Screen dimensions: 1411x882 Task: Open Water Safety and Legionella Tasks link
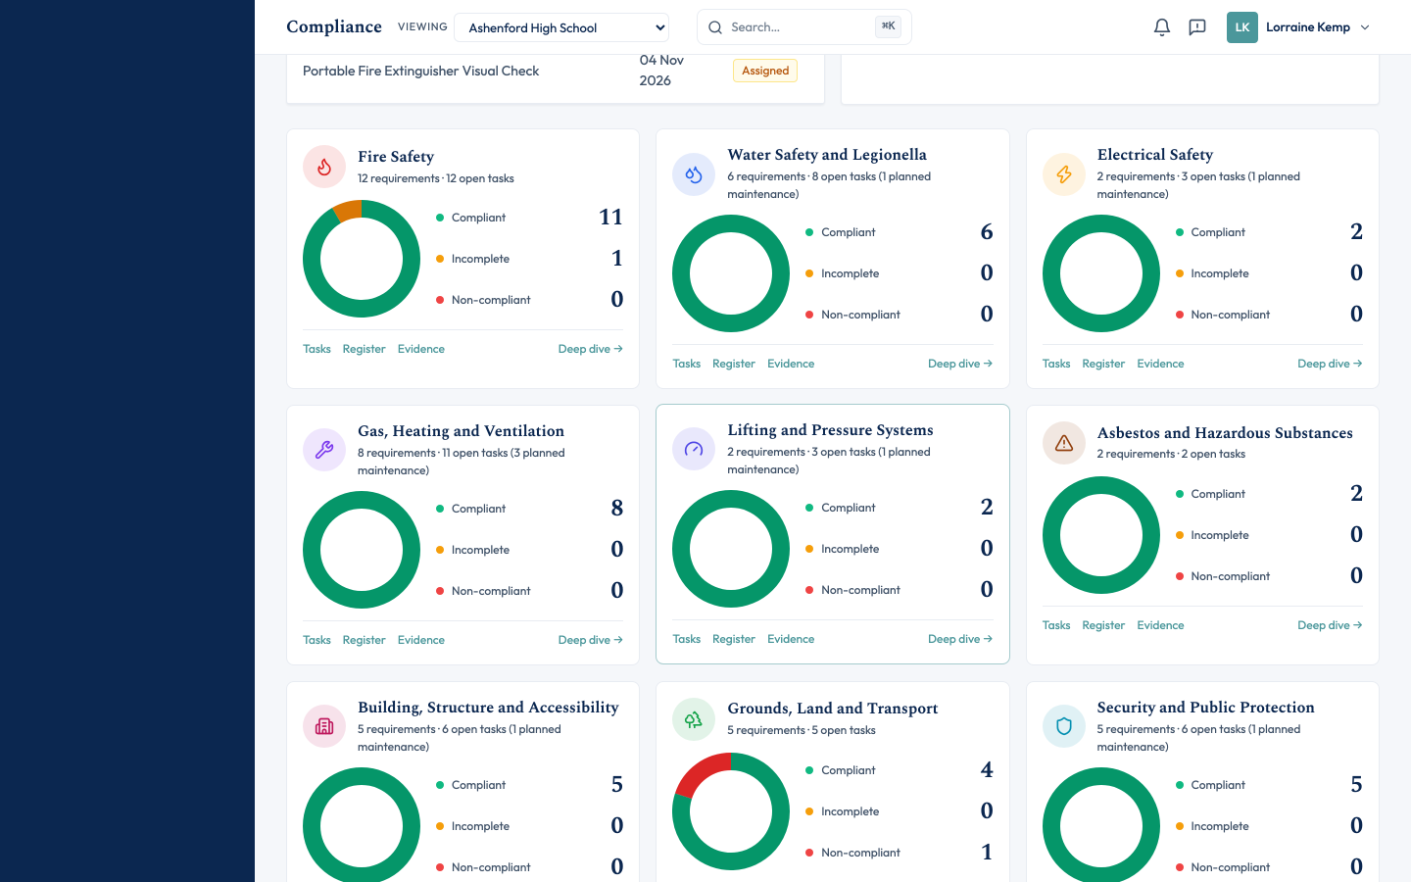point(687,364)
